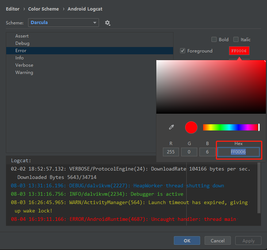Click the G value field showing 0
Screen dimensions: 267x250
[x=189, y=152]
